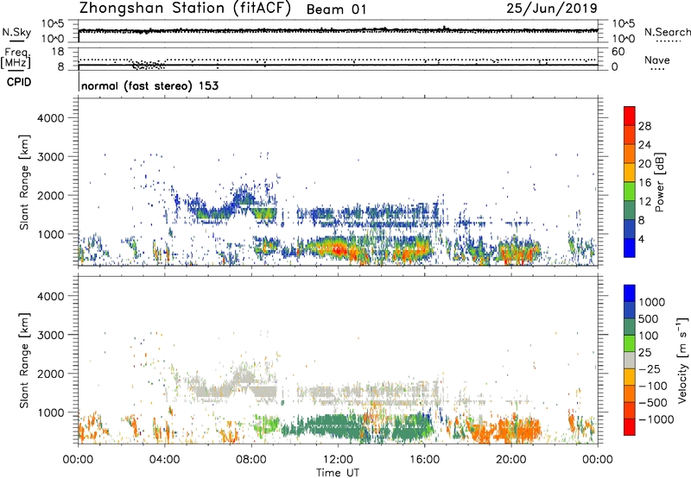Select the 3000 tick of the velocity panel
The height and width of the screenshot is (478, 691).
click(50, 335)
